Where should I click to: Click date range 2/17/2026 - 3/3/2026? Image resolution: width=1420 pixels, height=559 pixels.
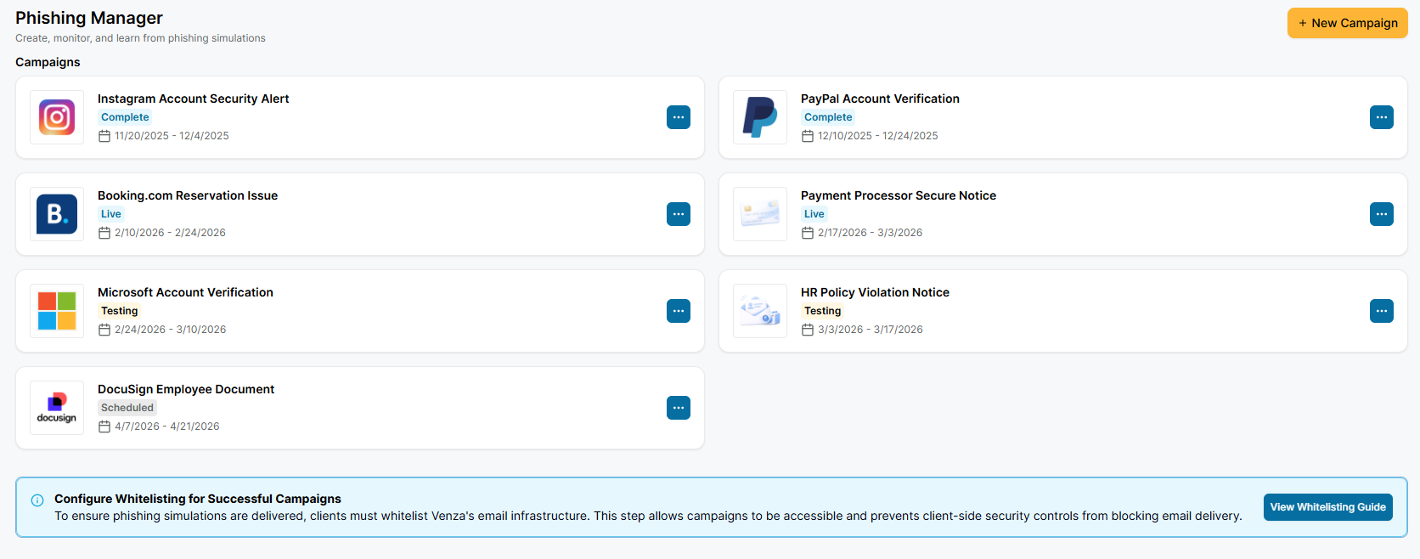coord(870,233)
